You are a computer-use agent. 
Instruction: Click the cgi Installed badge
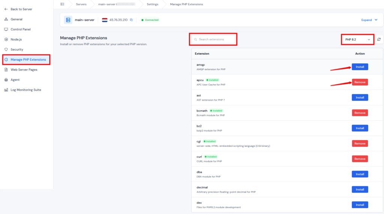click(210, 141)
